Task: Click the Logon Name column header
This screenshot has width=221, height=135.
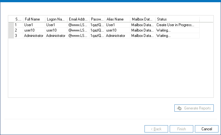Action: tap(56, 19)
